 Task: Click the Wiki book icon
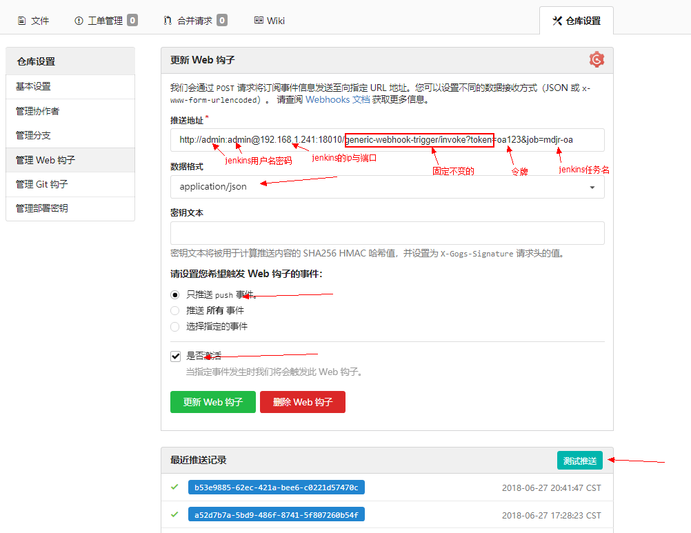(259, 20)
